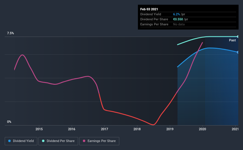Screen dimensions: 243x150
Task: Click the 2017 x-axis label
Action: (104, 129)
